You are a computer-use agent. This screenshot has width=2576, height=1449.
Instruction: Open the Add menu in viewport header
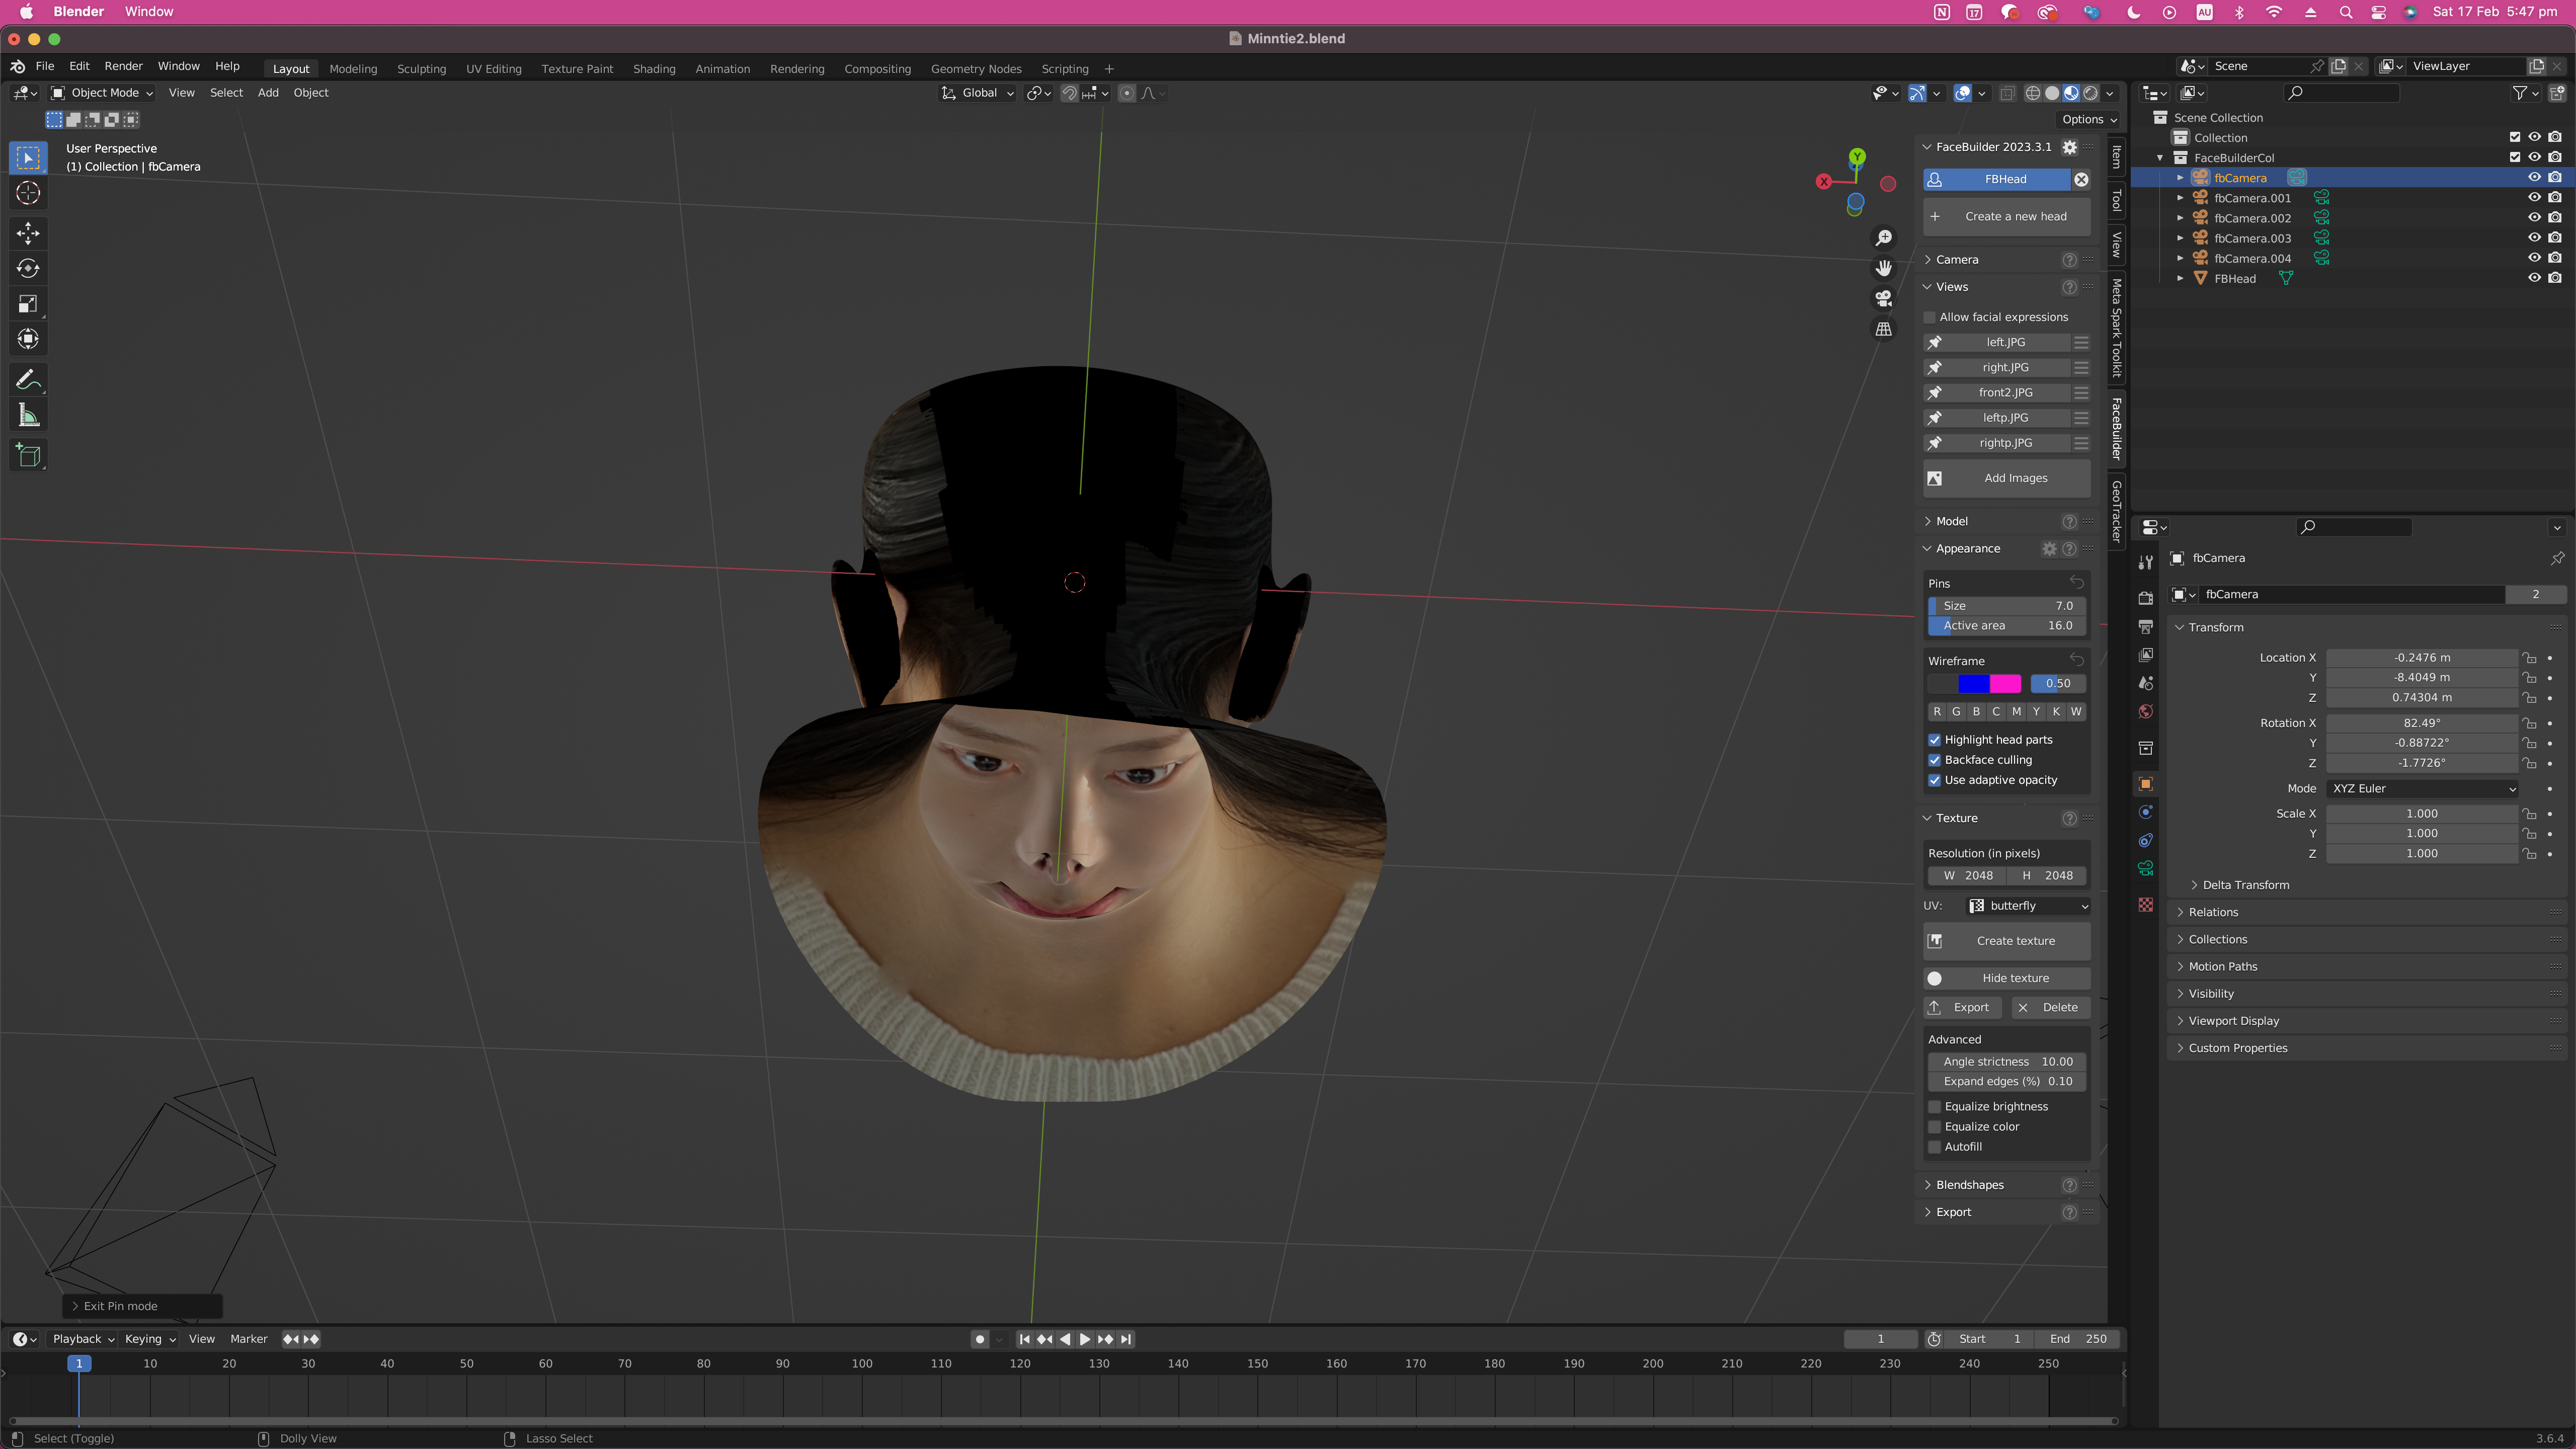coord(268,93)
